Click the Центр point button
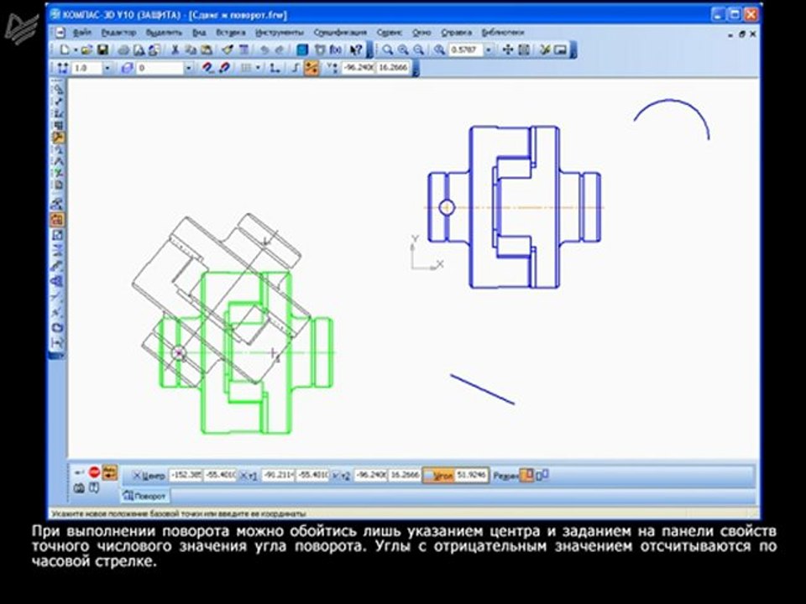This screenshot has width=806, height=604. pos(149,476)
